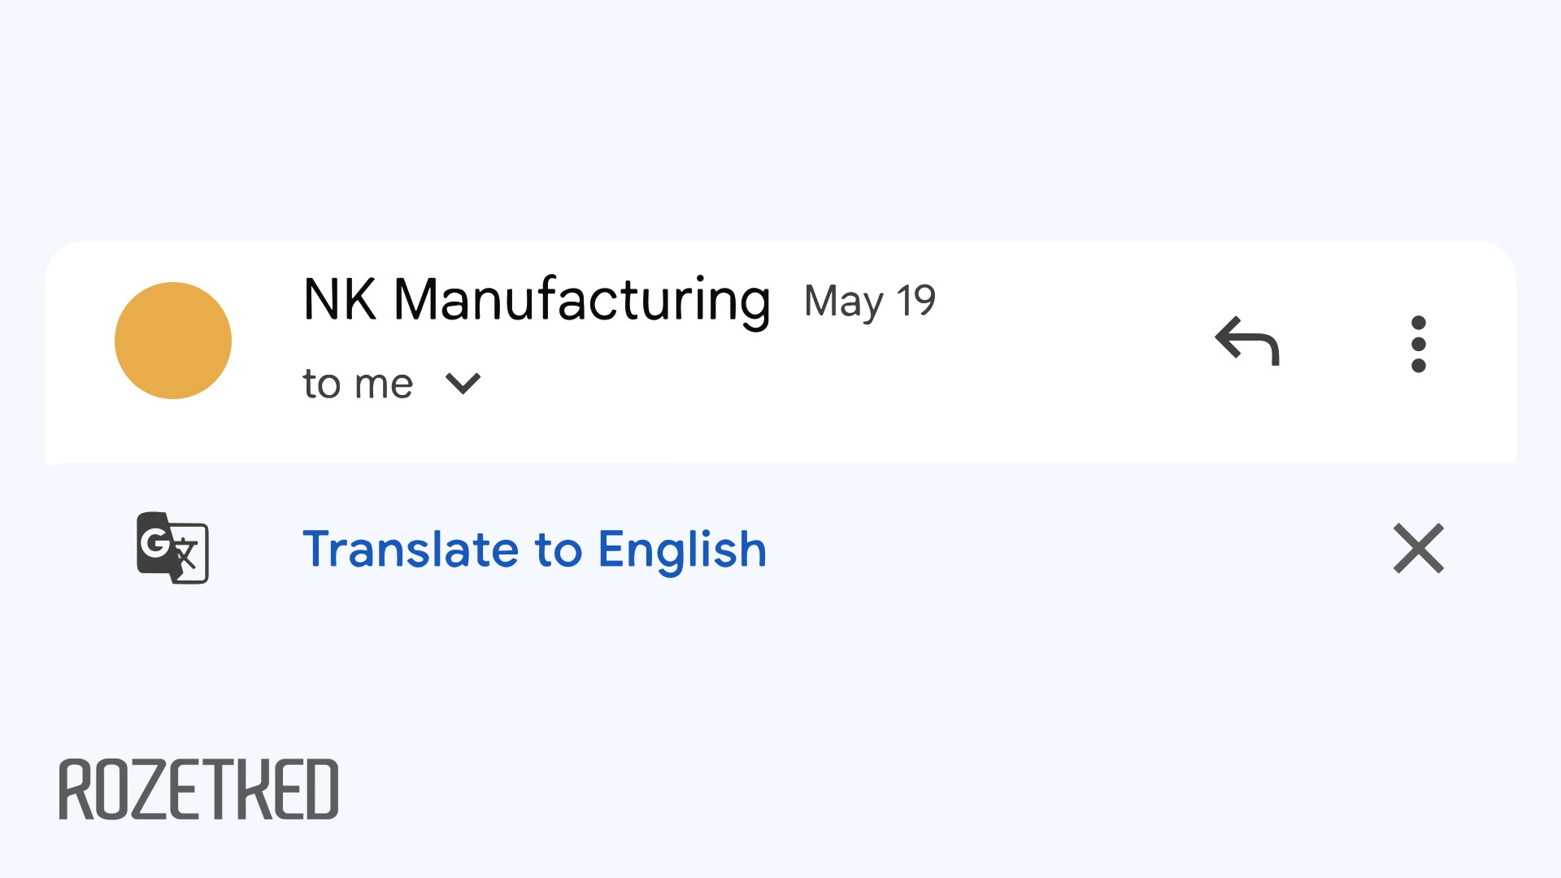Tap 'to me' recipient text
The width and height of the screenshot is (1561, 878).
pyautogui.click(x=356, y=383)
